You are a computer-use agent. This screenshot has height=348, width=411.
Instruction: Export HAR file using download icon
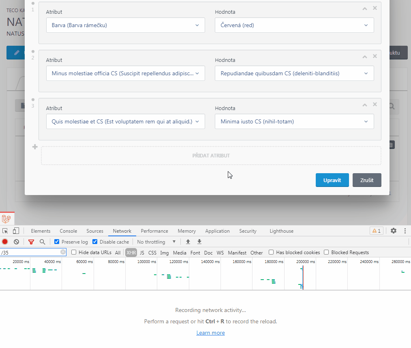[199, 242]
